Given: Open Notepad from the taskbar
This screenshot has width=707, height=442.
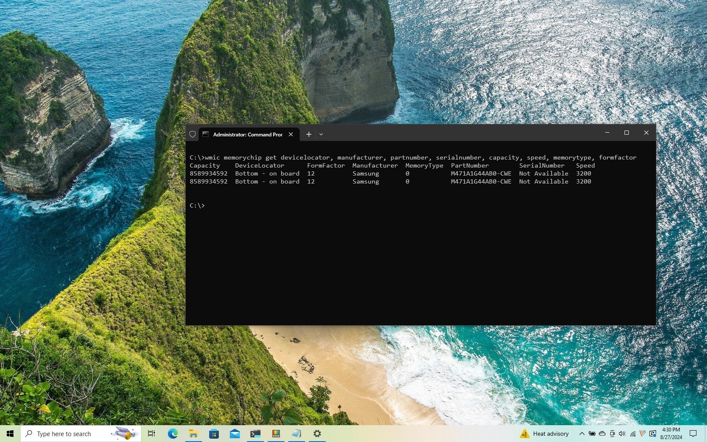Looking at the screenshot, I should (x=297, y=434).
